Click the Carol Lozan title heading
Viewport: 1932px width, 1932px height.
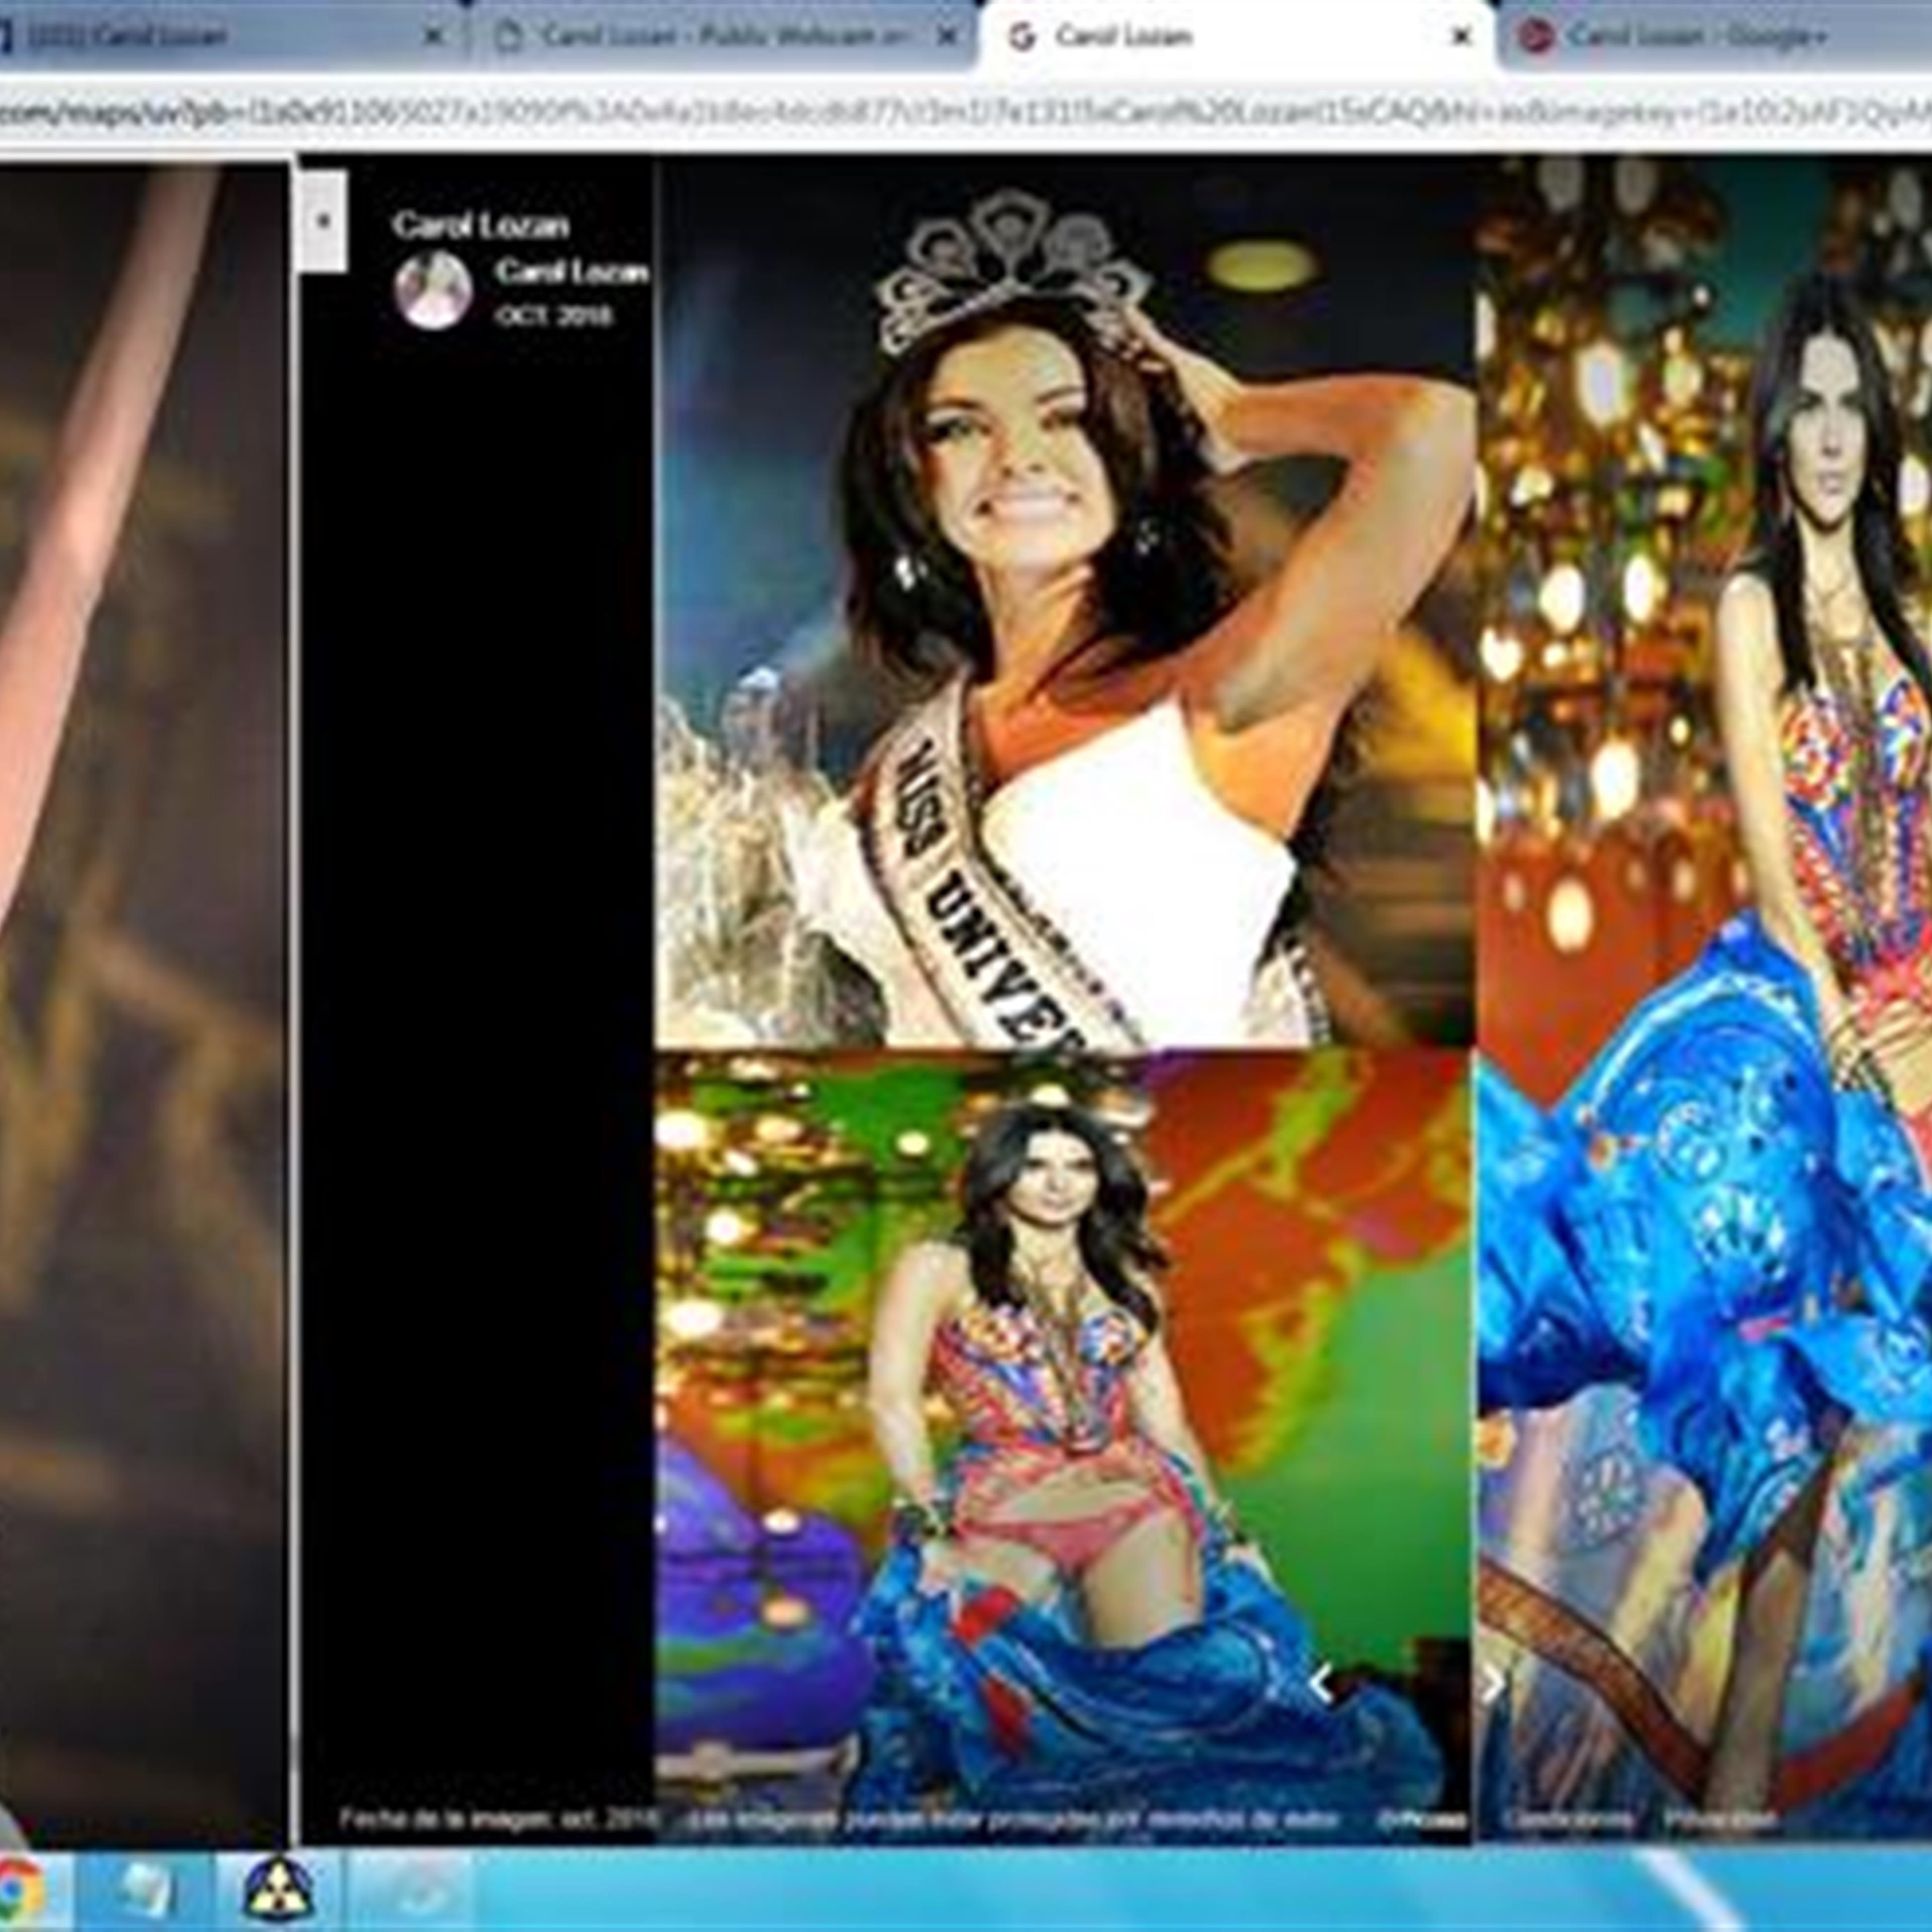tap(480, 225)
